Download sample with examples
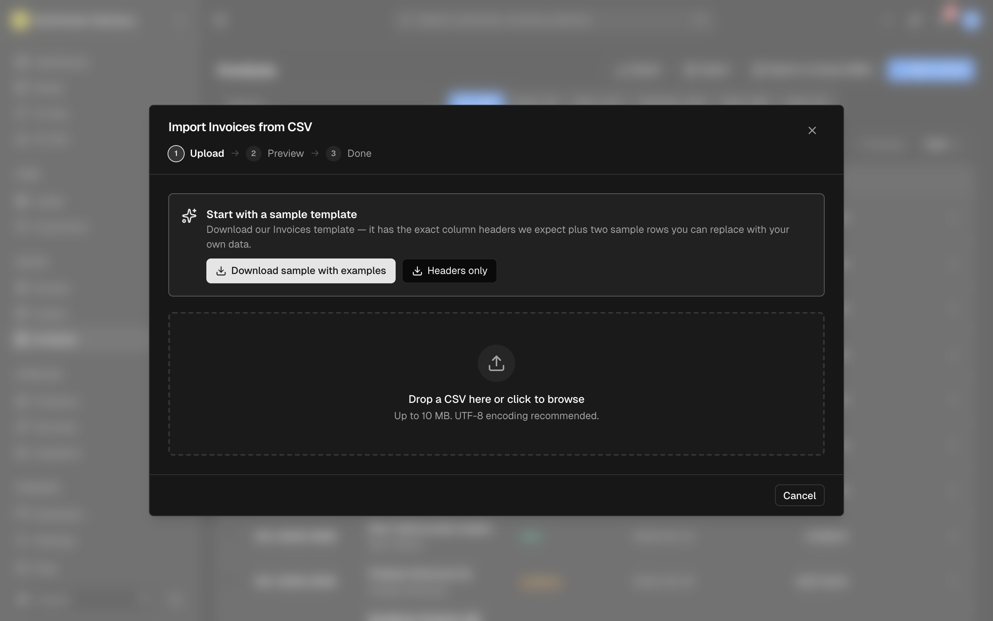 coord(301,271)
